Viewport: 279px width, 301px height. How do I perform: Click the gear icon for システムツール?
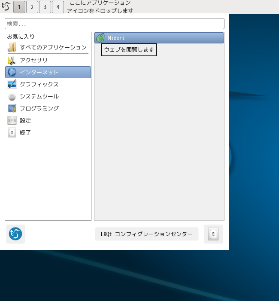(x=12, y=97)
